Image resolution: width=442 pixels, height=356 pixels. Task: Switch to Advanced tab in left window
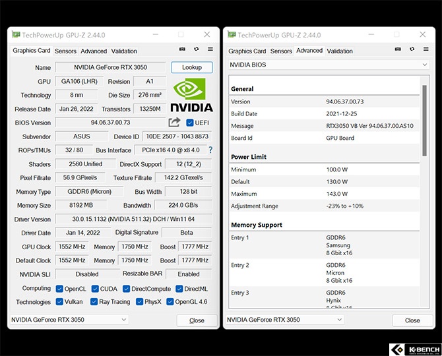coord(94,51)
